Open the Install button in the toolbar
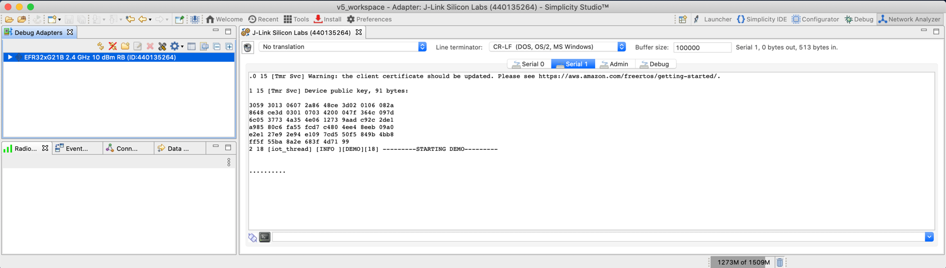 click(x=327, y=19)
